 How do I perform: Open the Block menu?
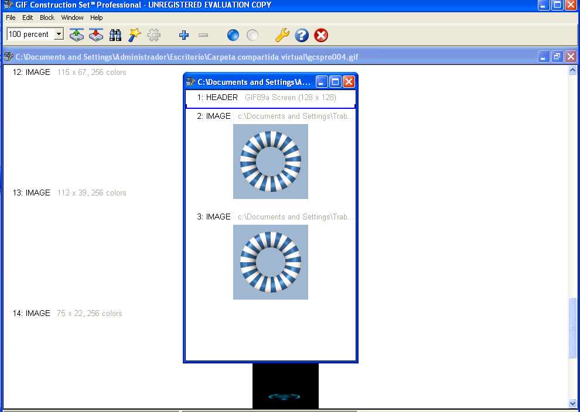[47, 18]
